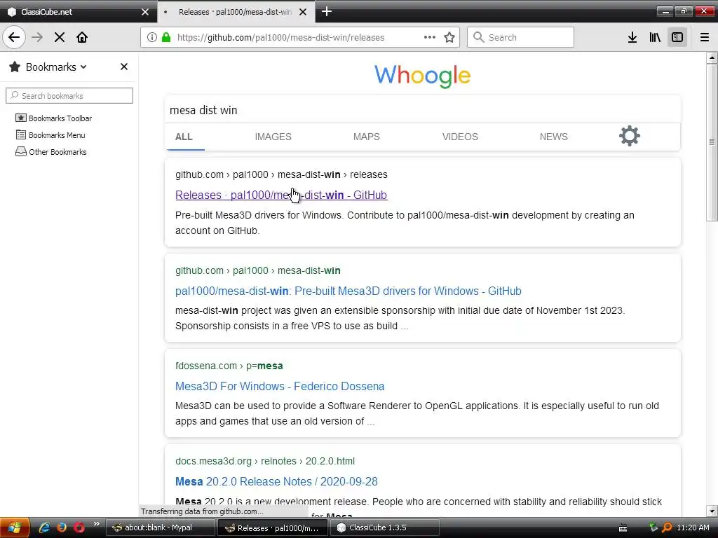Bookmark this page with the star
This screenshot has height=538, width=718.
click(x=449, y=37)
